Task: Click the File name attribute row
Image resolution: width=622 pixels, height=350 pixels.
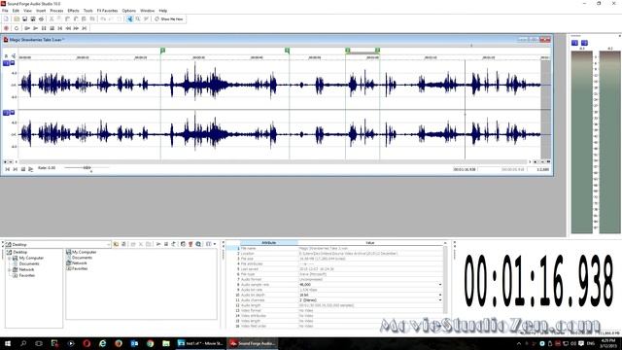Action: (341, 248)
